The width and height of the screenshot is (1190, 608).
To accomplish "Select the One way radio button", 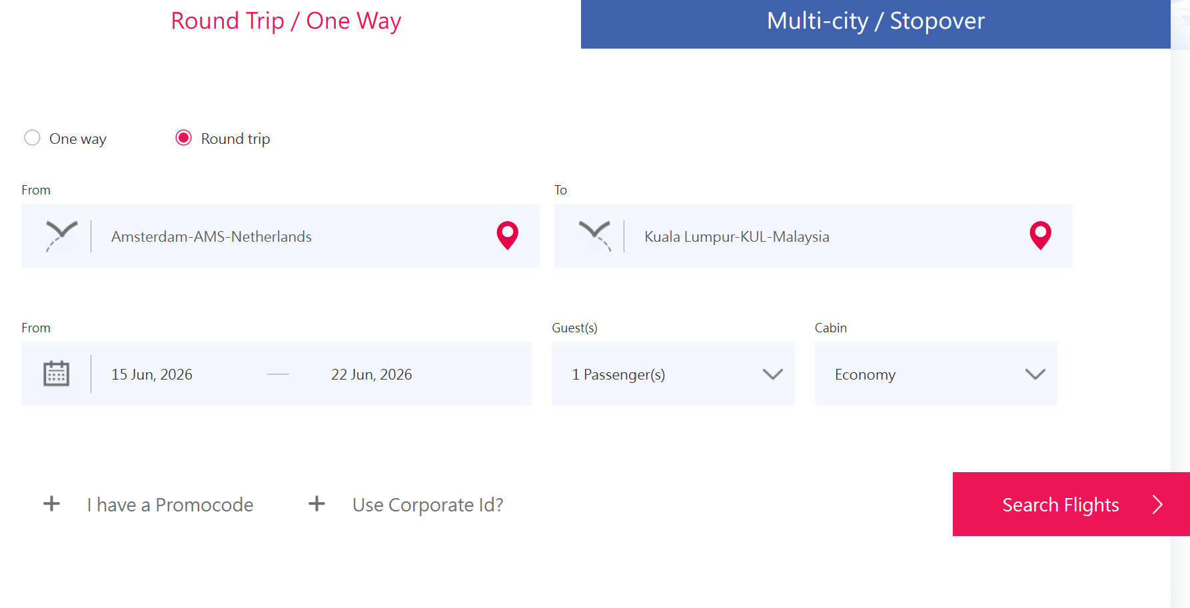I will coord(32,138).
